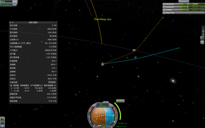Viewport: 205px width, 128px height.
Task: Toggle the Oxidizer resource checkbox
Action: click(x=164, y=10)
